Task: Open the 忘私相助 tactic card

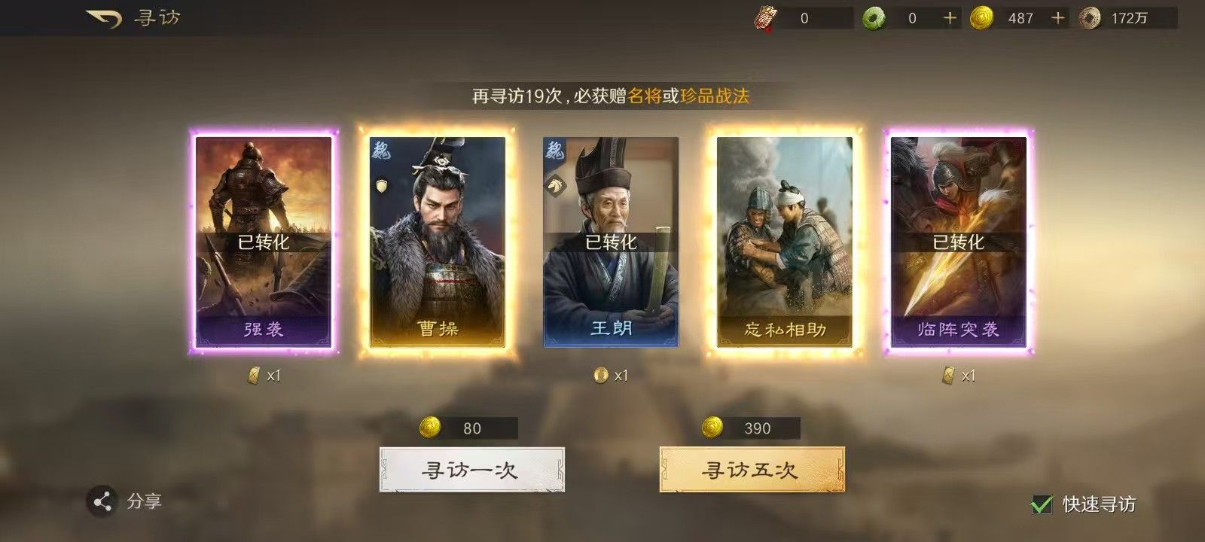Action: (x=785, y=242)
